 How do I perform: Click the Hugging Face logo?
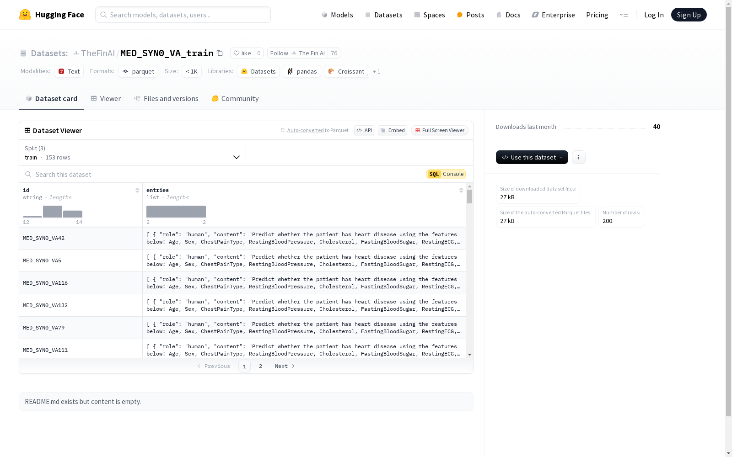point(52,15)
